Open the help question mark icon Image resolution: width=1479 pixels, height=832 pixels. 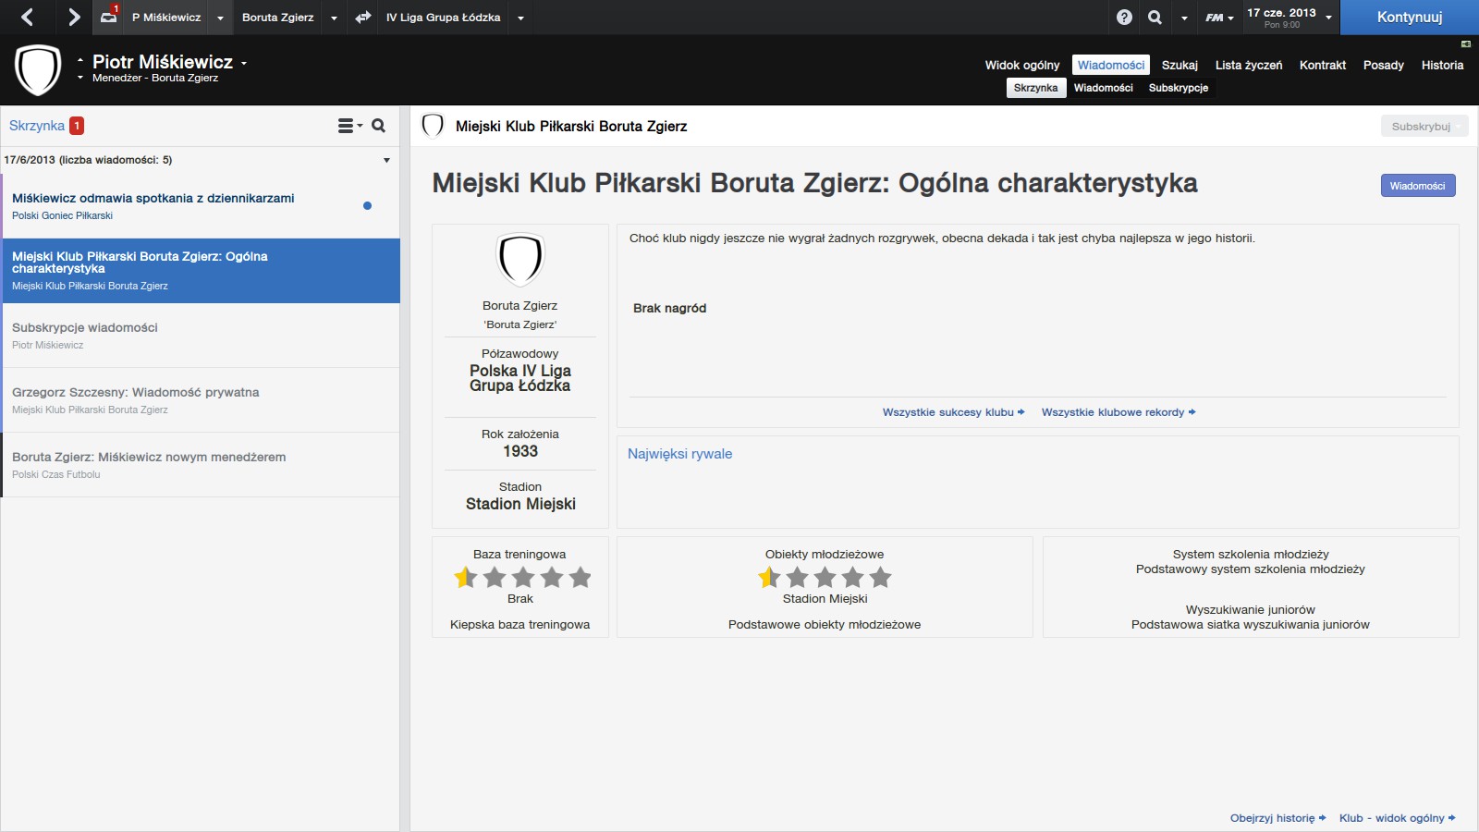1124,17
